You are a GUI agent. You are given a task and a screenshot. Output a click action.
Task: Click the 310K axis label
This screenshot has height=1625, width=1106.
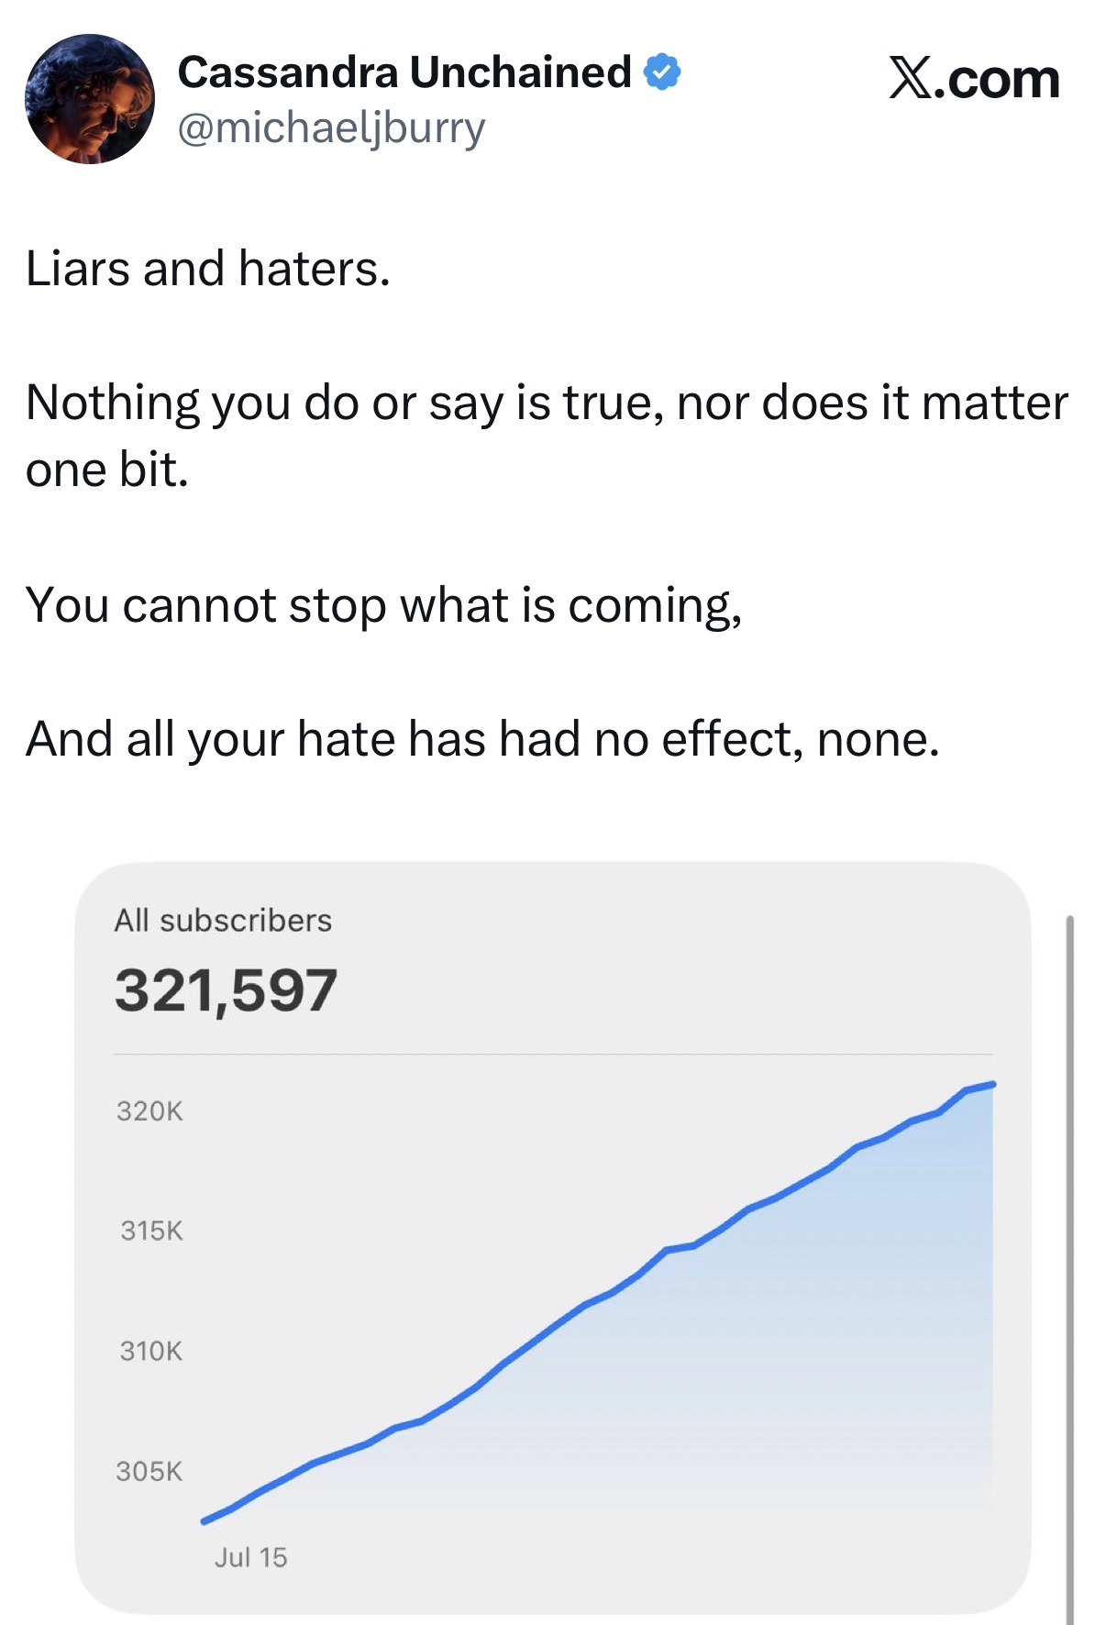click(151, 1351)
